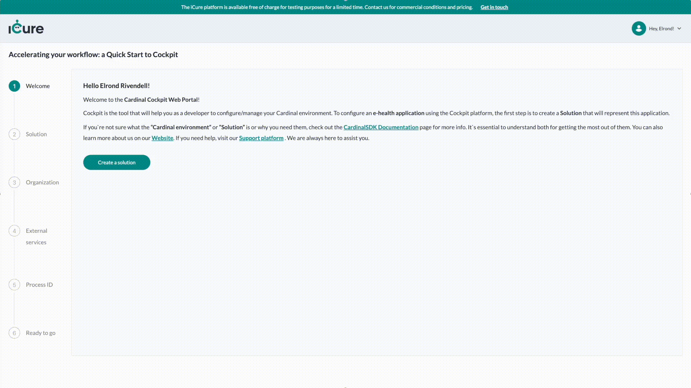Select step 3 circle icon
Viewport: 691px width, 388px height.
[x=14, y=183]
